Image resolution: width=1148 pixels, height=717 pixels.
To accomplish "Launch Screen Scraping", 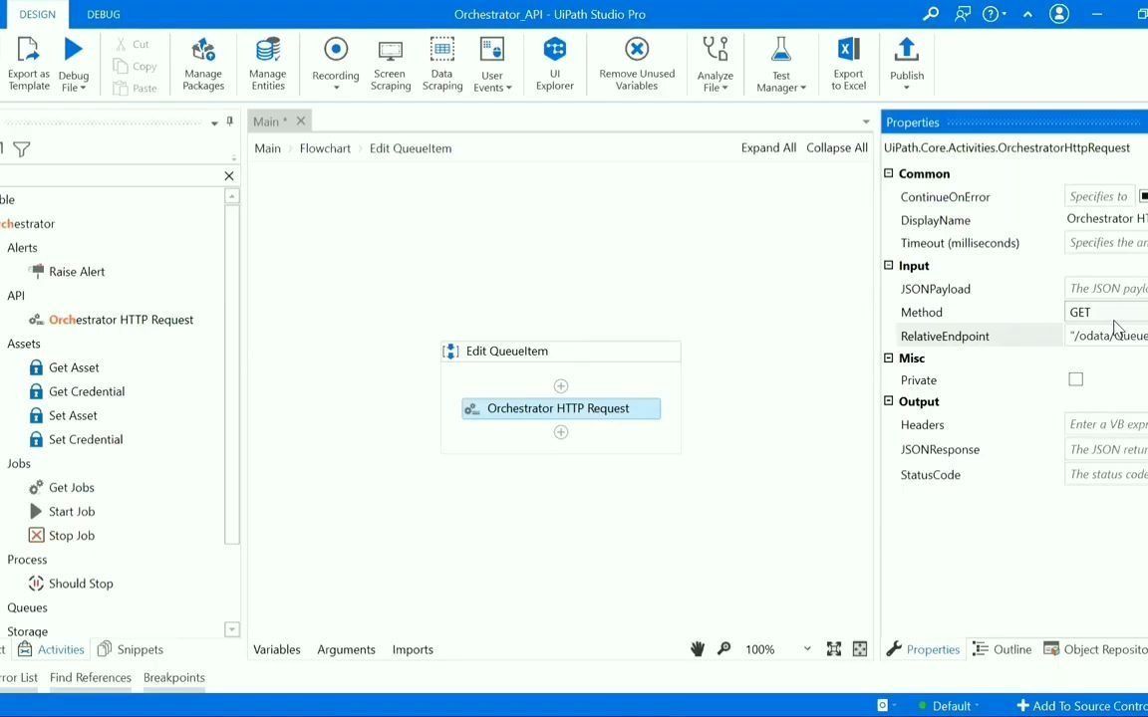I will coord(391,65).
